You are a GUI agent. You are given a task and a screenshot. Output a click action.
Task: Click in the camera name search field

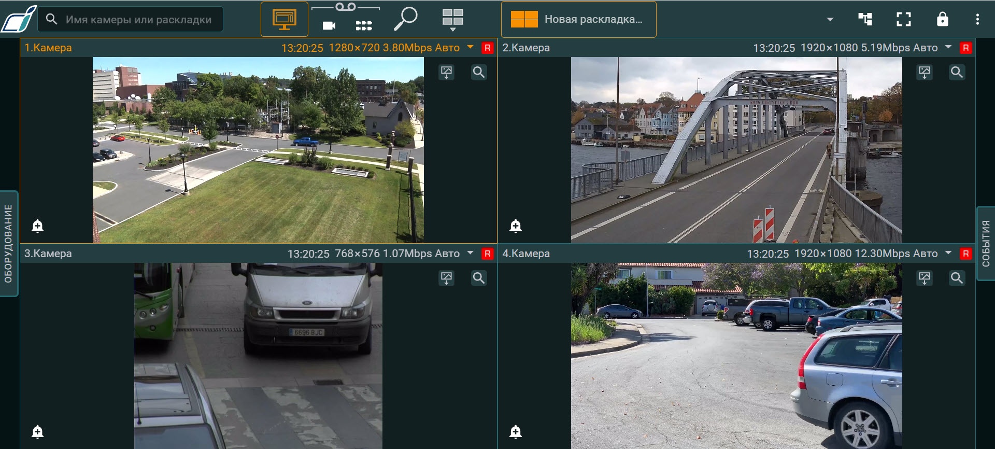pos(138,20)
